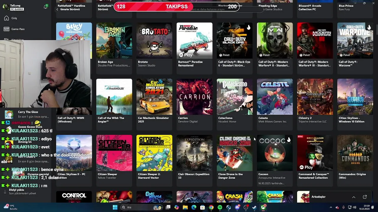
Task: Click the taskbar Ara search box
Action: 142,207
